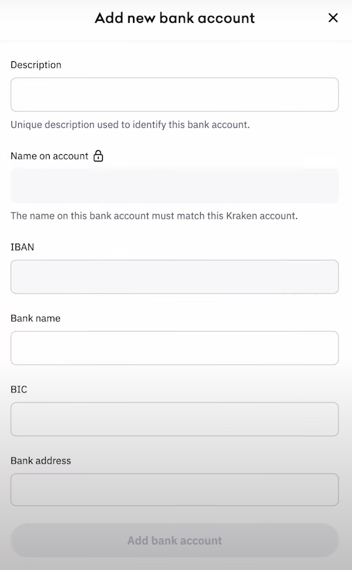Click the IBAN label

click(x=22, y=247)
